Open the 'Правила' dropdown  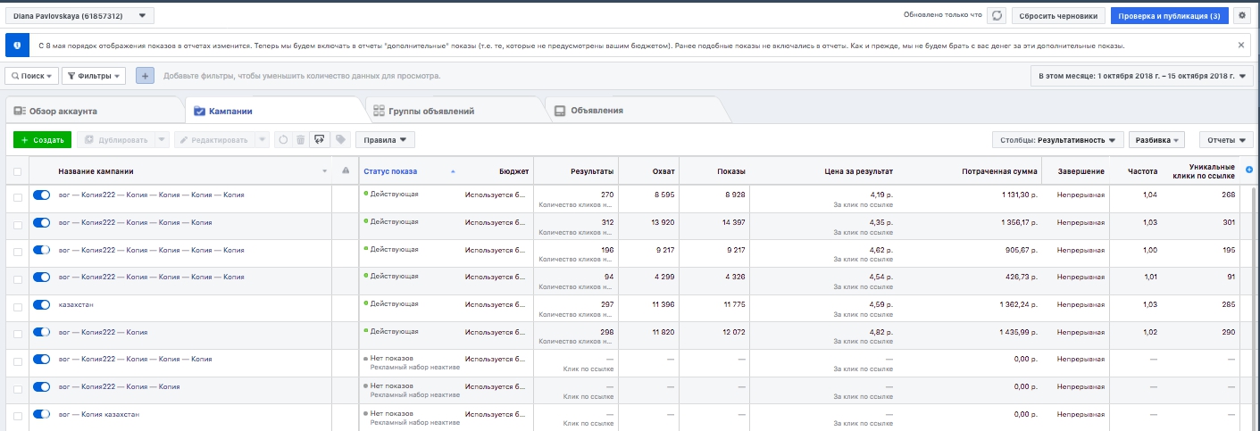tap(385, 139)
